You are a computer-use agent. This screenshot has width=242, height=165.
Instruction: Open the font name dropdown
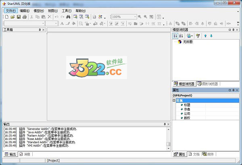pyautogui.click(x=43, y=24)
